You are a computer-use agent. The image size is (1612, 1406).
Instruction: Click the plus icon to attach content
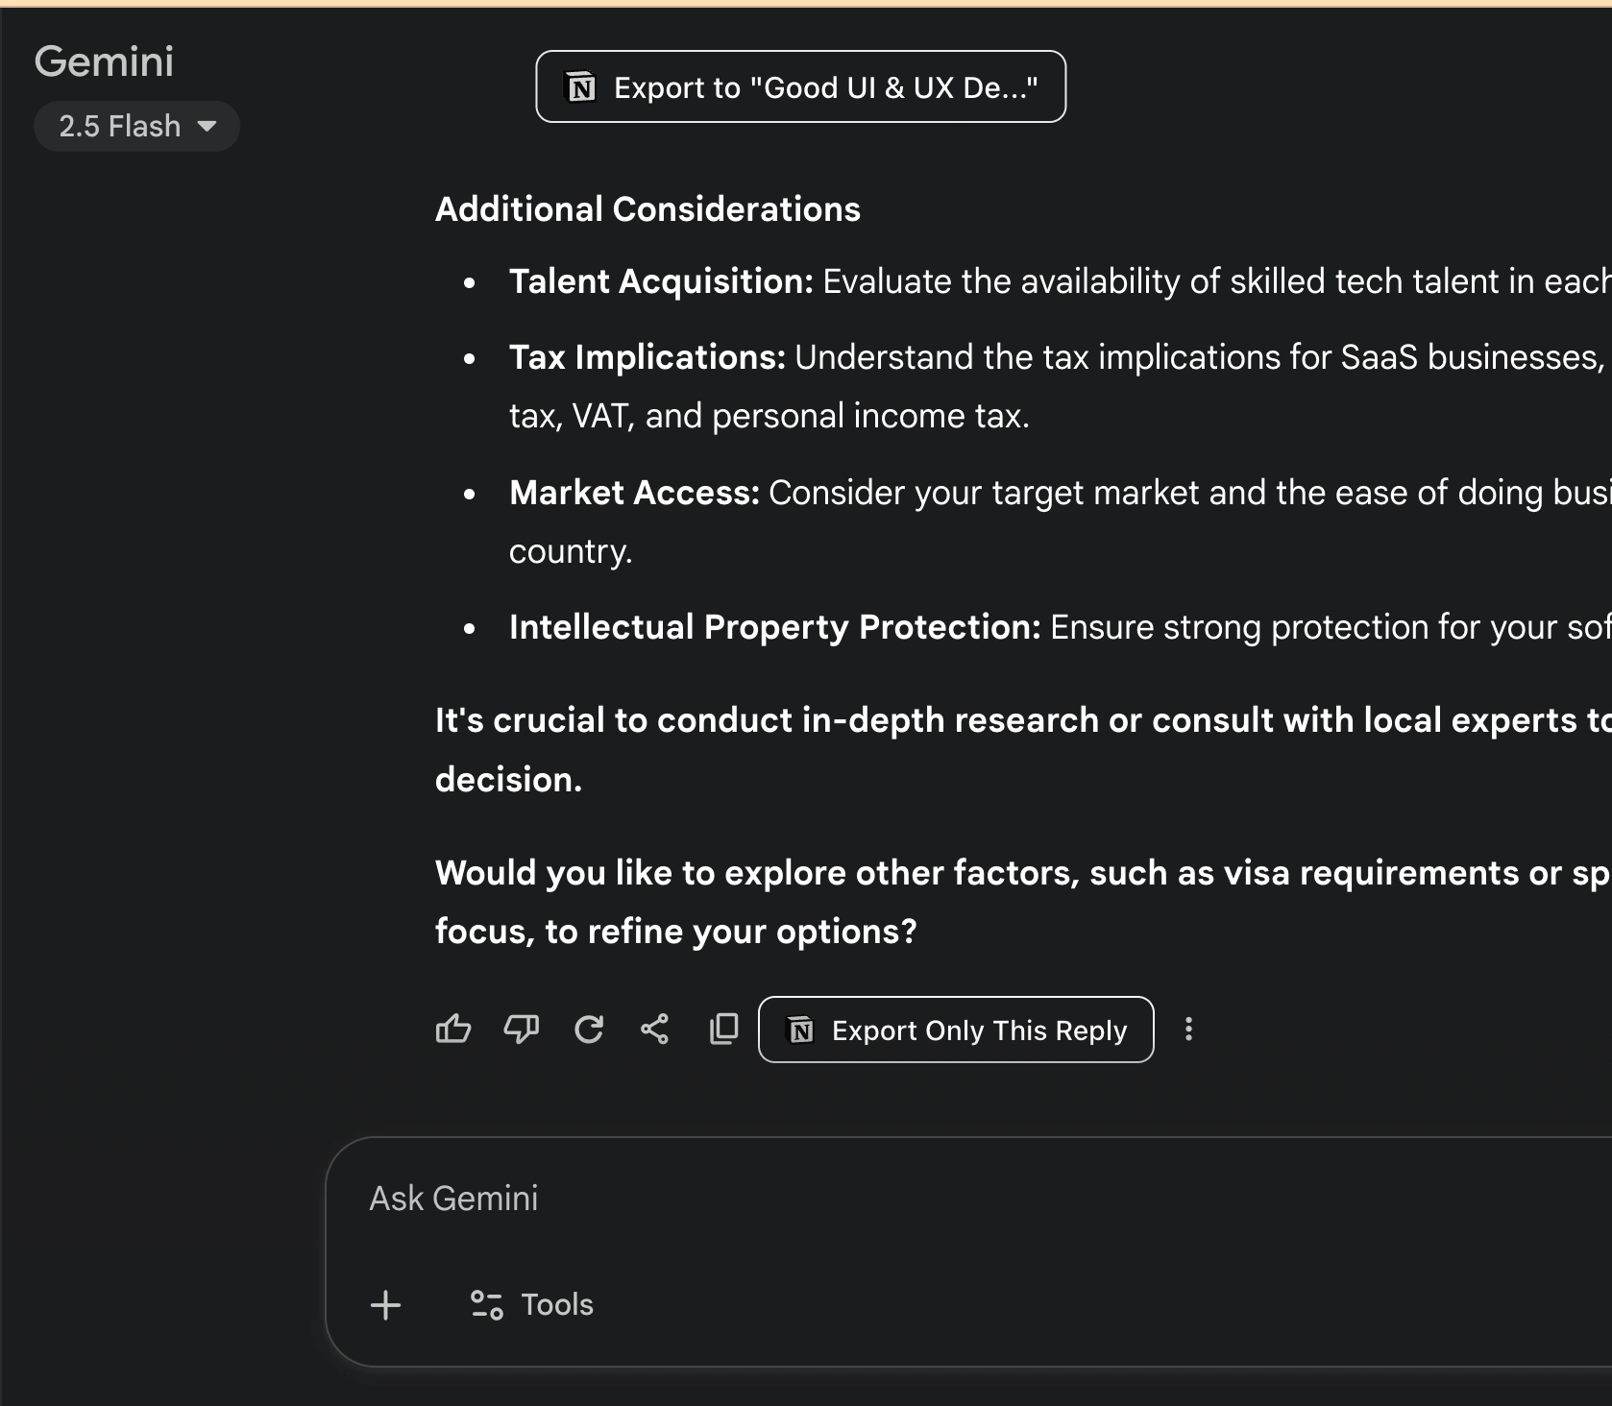(x=385, y=1304)
